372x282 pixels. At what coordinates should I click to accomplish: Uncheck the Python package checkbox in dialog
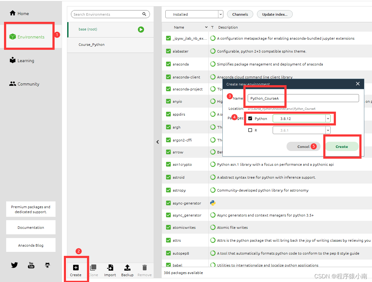(x=250, y=118)
